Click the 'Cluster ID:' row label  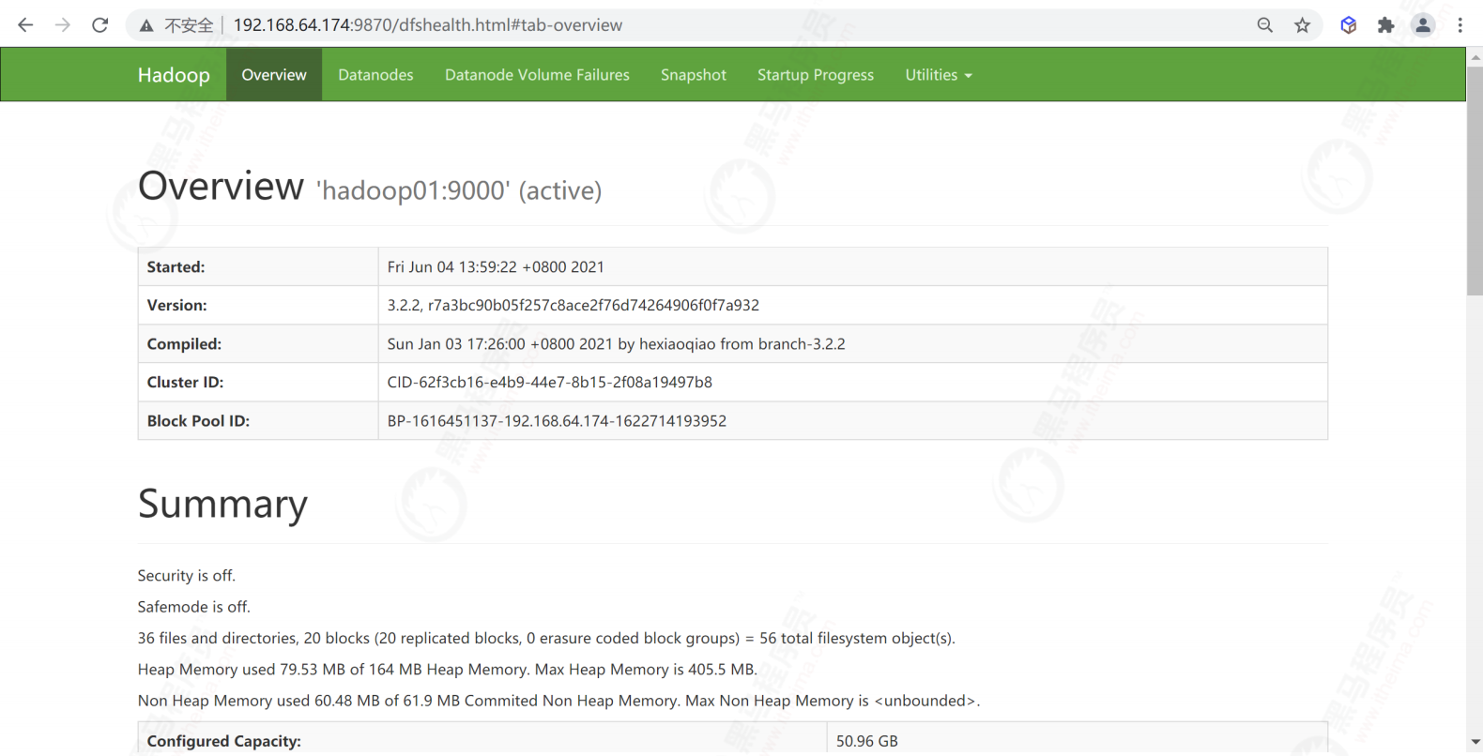(185, 383)
